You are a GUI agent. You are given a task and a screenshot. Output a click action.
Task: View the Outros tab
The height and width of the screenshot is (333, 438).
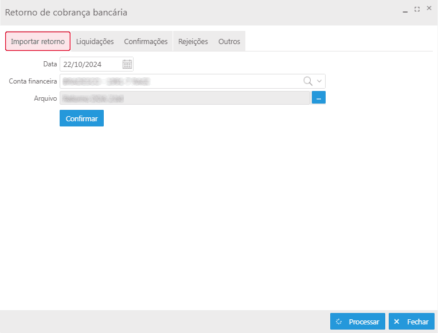(229, 41)
